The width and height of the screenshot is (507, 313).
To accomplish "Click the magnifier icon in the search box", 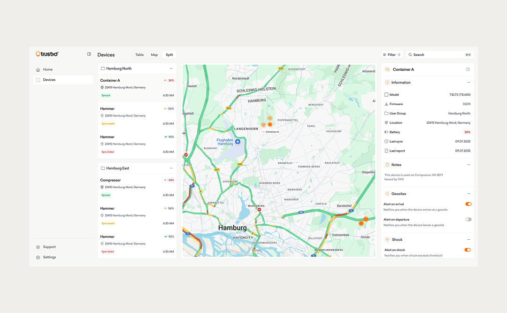I will coord(410,54).
